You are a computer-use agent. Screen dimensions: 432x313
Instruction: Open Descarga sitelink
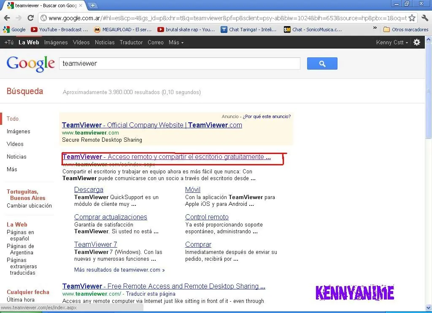coord(89,189)
